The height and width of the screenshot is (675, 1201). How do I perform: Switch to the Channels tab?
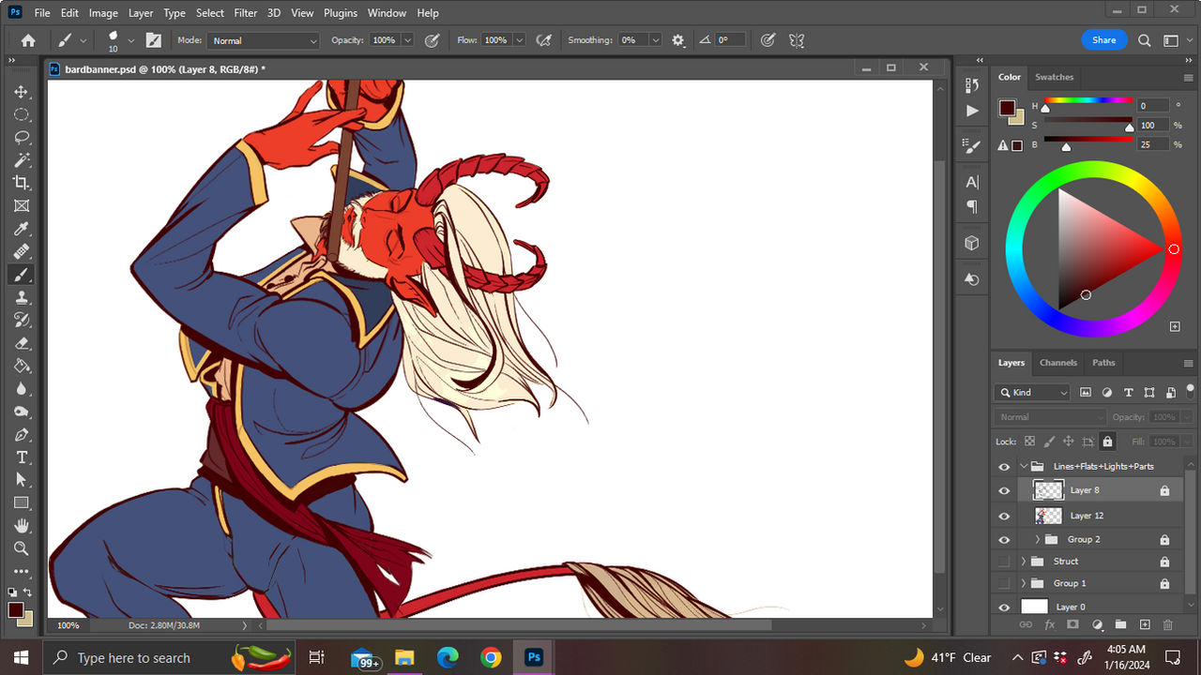pyautogui.click(x=1058, y=363)
